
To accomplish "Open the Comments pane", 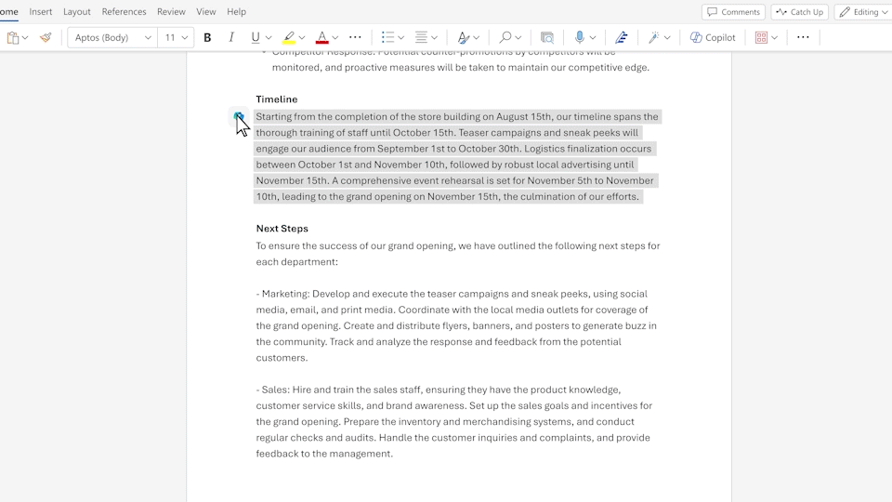I will coord(733,12).
